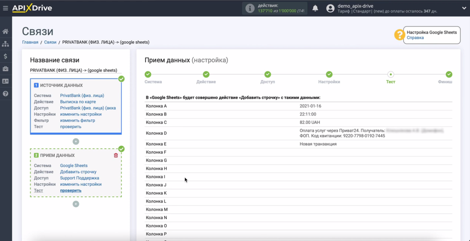Click the demo_apix-drive username
The width and height of the screenshot is (470, 241).
coord(355,6)
